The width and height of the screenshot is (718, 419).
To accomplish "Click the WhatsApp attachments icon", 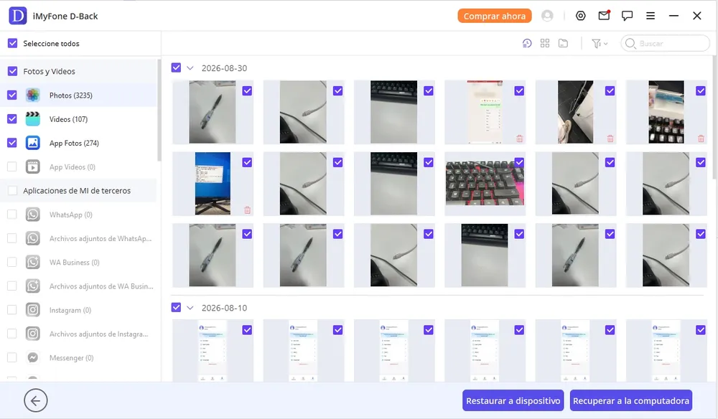I will click(32, 238).
